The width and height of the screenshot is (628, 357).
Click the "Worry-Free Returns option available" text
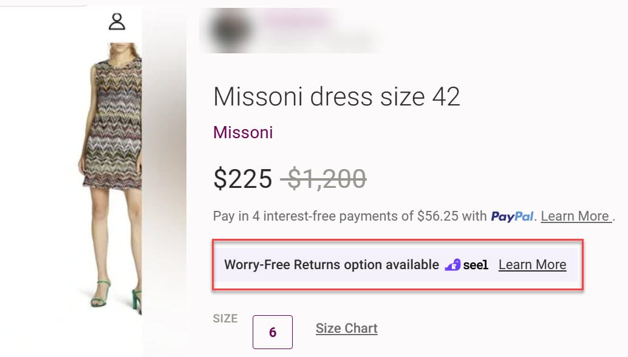[331, 265]
